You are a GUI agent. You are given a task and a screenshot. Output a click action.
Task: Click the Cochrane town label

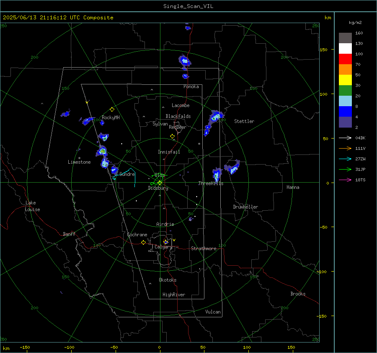click(x=137, y=235)
